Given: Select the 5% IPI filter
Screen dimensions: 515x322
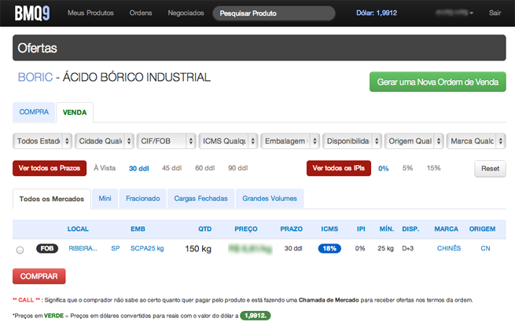Looking at the screenshot, I should click(407, 168).
